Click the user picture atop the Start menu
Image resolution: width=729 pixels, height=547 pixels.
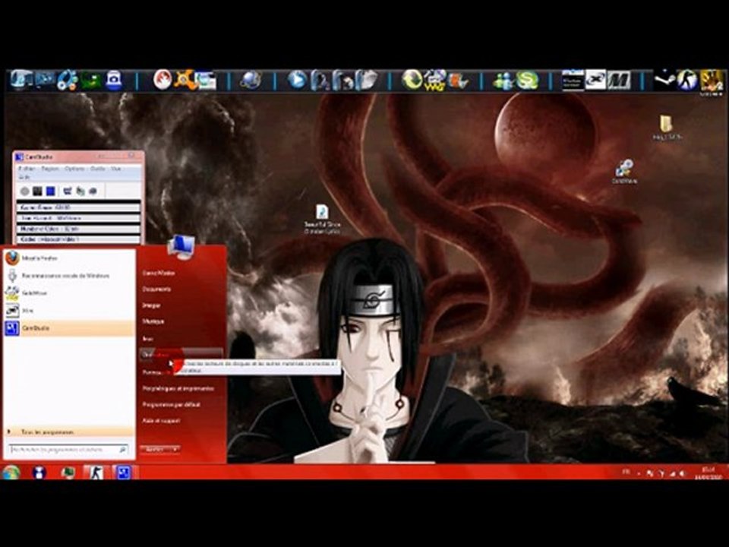[x=181, y=246]
